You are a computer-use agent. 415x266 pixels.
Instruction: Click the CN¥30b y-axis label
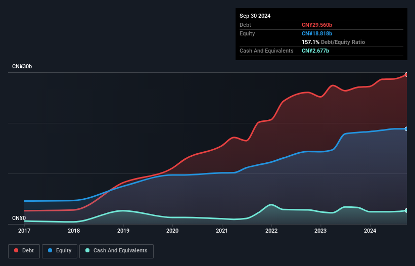pyautogui.click(x=22, y=66)
